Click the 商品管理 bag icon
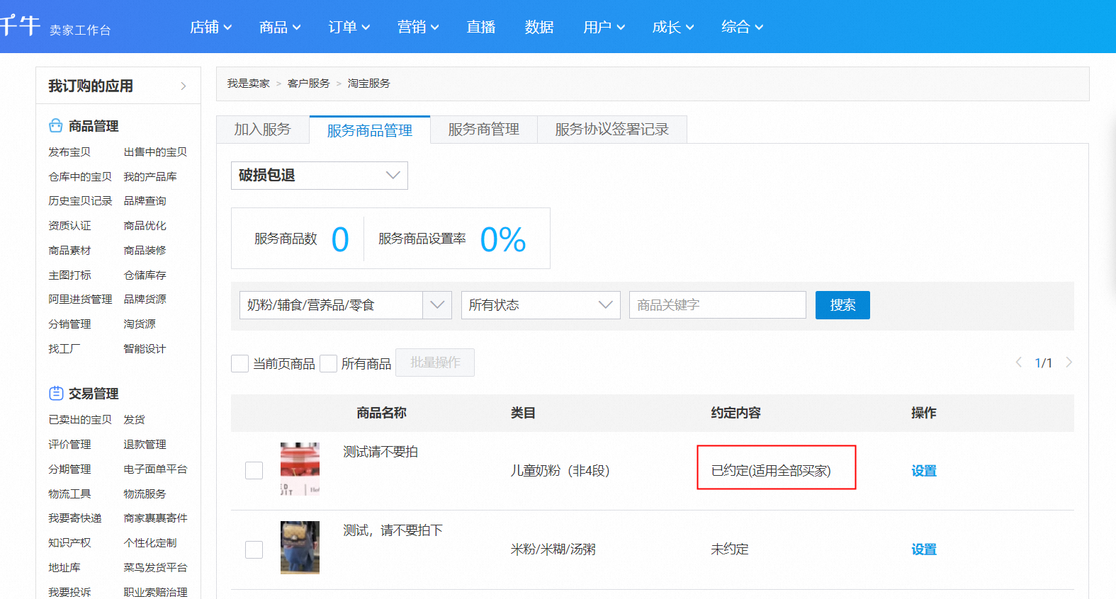Image resolution: width=1116 pixels, height=599 pixels. tap(56, 126)
